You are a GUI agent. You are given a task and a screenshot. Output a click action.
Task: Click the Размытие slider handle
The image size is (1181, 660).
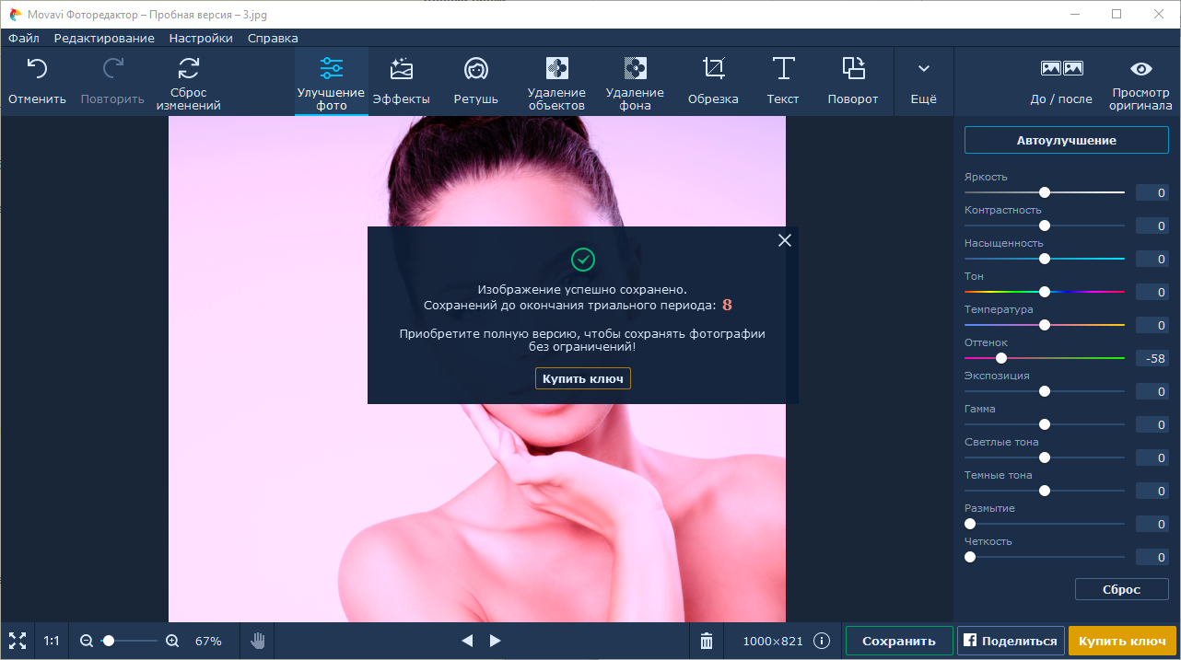pos(970,524)
